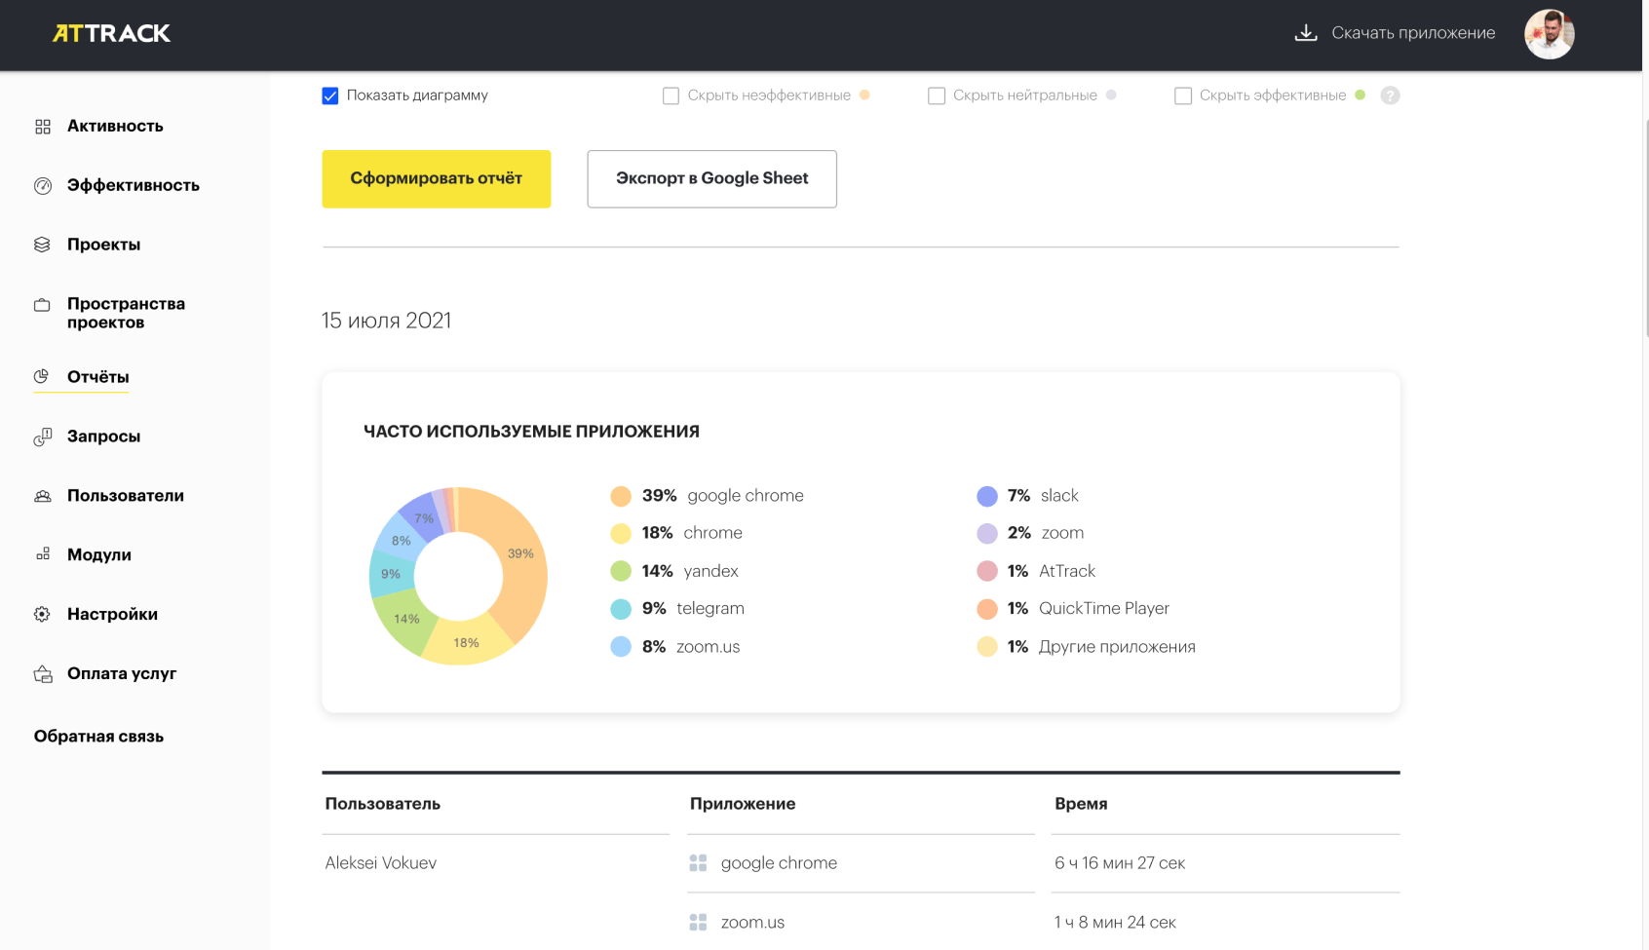Click the 7% donut chart segment
Image resolution: width=1649 pixels, height=950 pixels.
pos(423,519)
